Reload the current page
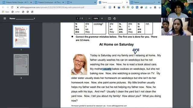This screenshot has width=193, height=108. (x=12, y=7)
